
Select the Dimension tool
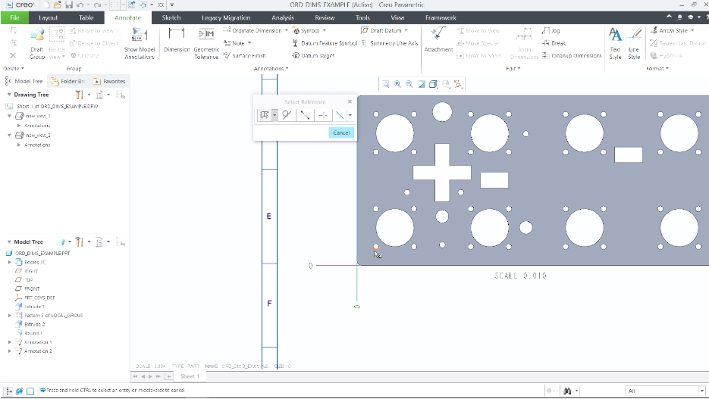point(177,36)
